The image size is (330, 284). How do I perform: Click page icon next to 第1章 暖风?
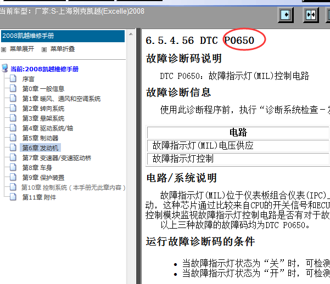(13, 98)
